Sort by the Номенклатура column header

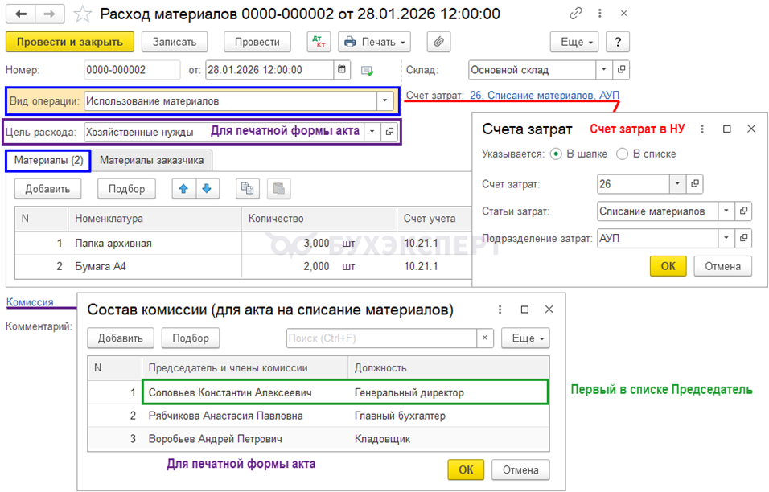(155, 219)
